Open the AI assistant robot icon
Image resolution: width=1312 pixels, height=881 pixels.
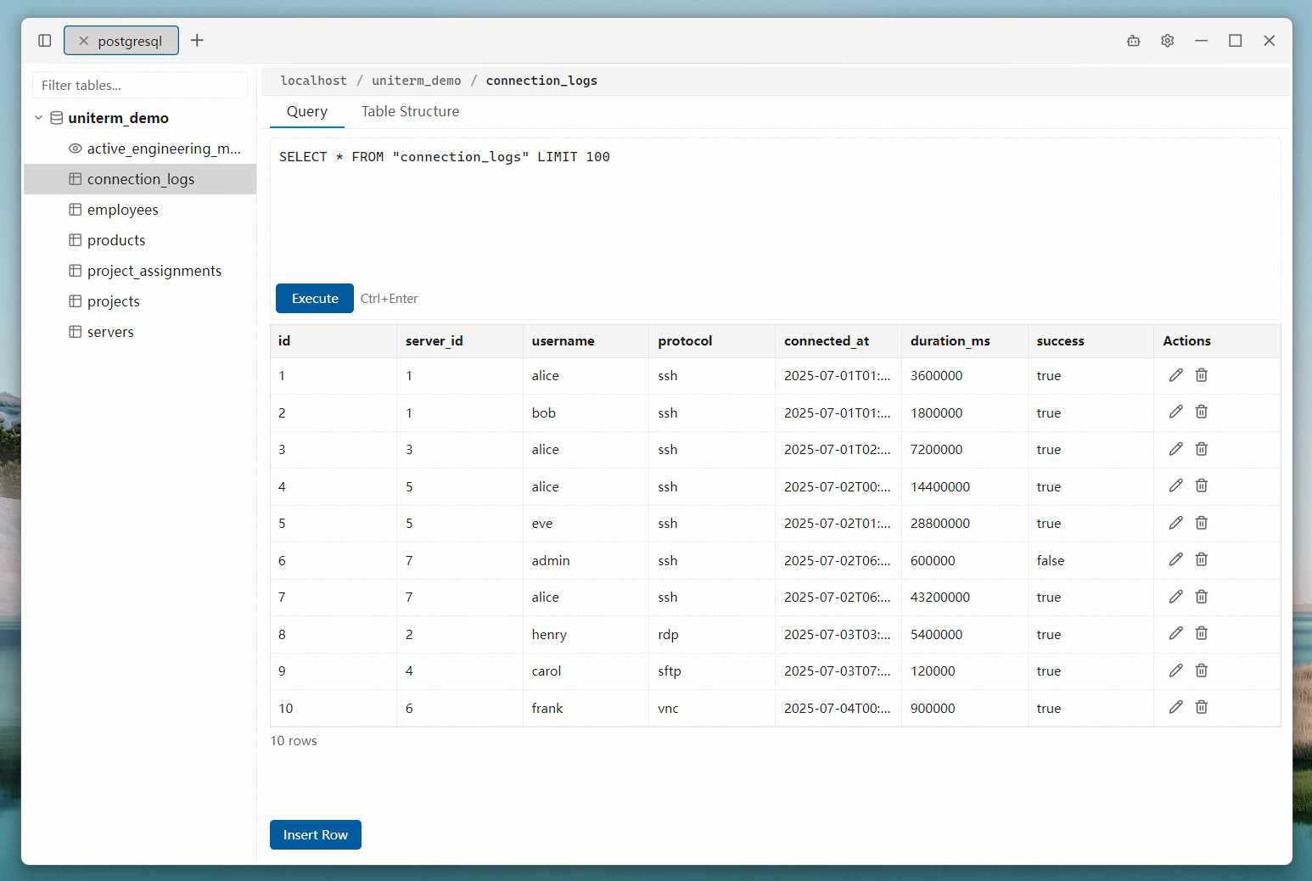[x=1133, y=41]
